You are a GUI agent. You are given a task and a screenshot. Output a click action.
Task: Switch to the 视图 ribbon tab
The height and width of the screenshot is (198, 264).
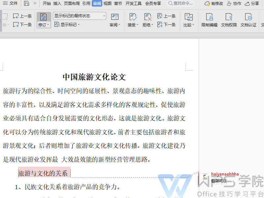click(107, 4)
